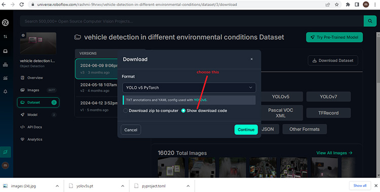Open the project thumbnail image in sidebar
The width and height of the screenshot is (380, 192).
[x=38, y=43]
